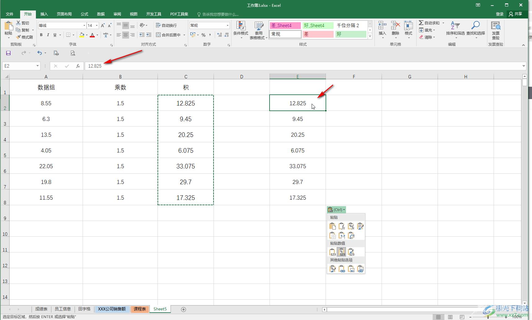Toggle Bold formatting
This screenshot has width=532, height=320.
pos(41,35)
